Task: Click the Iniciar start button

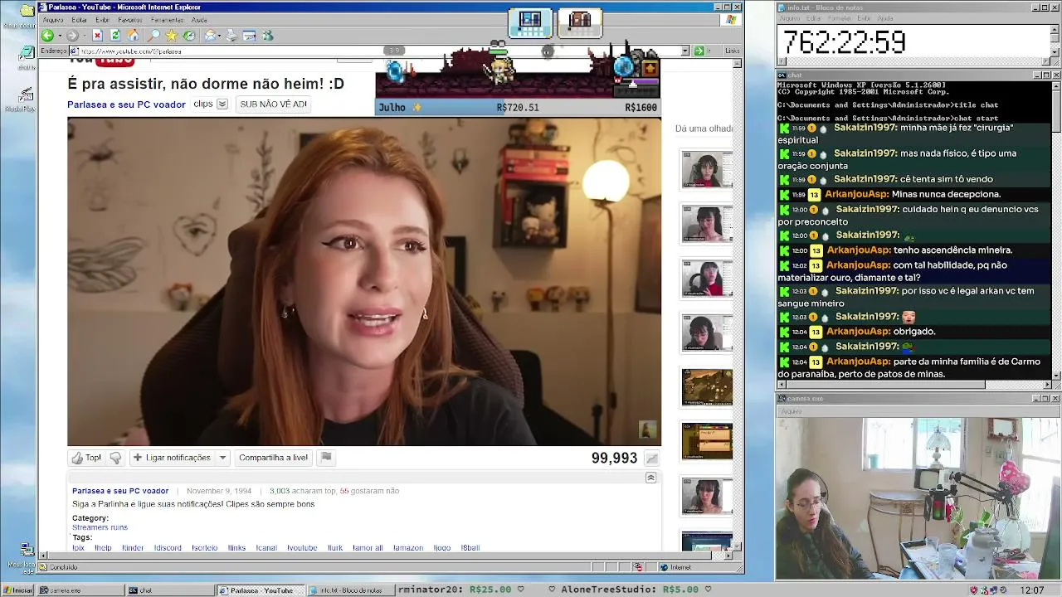Action: pyautogui.click(x=17, y=590)
